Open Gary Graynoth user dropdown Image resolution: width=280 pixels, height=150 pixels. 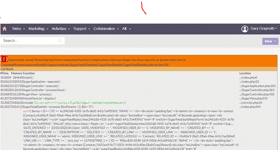click(x=264, y=28)
